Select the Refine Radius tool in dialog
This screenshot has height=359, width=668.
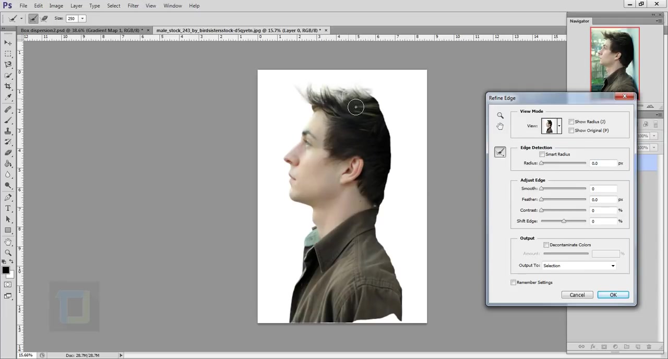[x=500, y=152]
